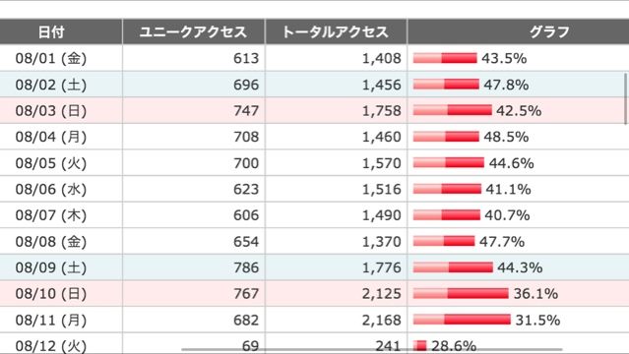Click the ユニークアクセス column header
629x354 pixels.
[x=193, y=31]
